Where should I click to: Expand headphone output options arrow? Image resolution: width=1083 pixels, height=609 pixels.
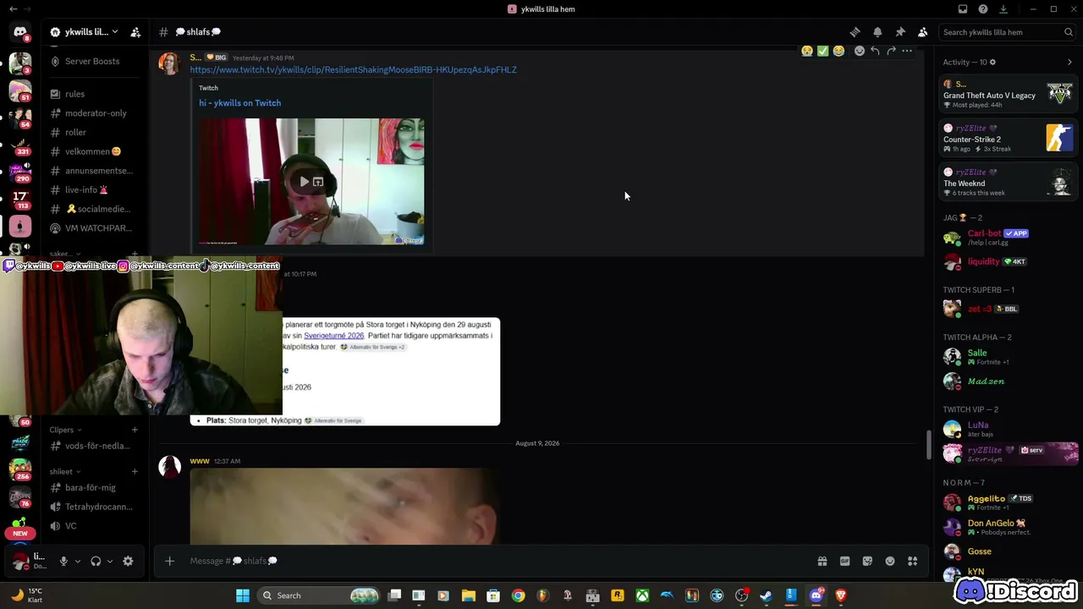[110, 561]
